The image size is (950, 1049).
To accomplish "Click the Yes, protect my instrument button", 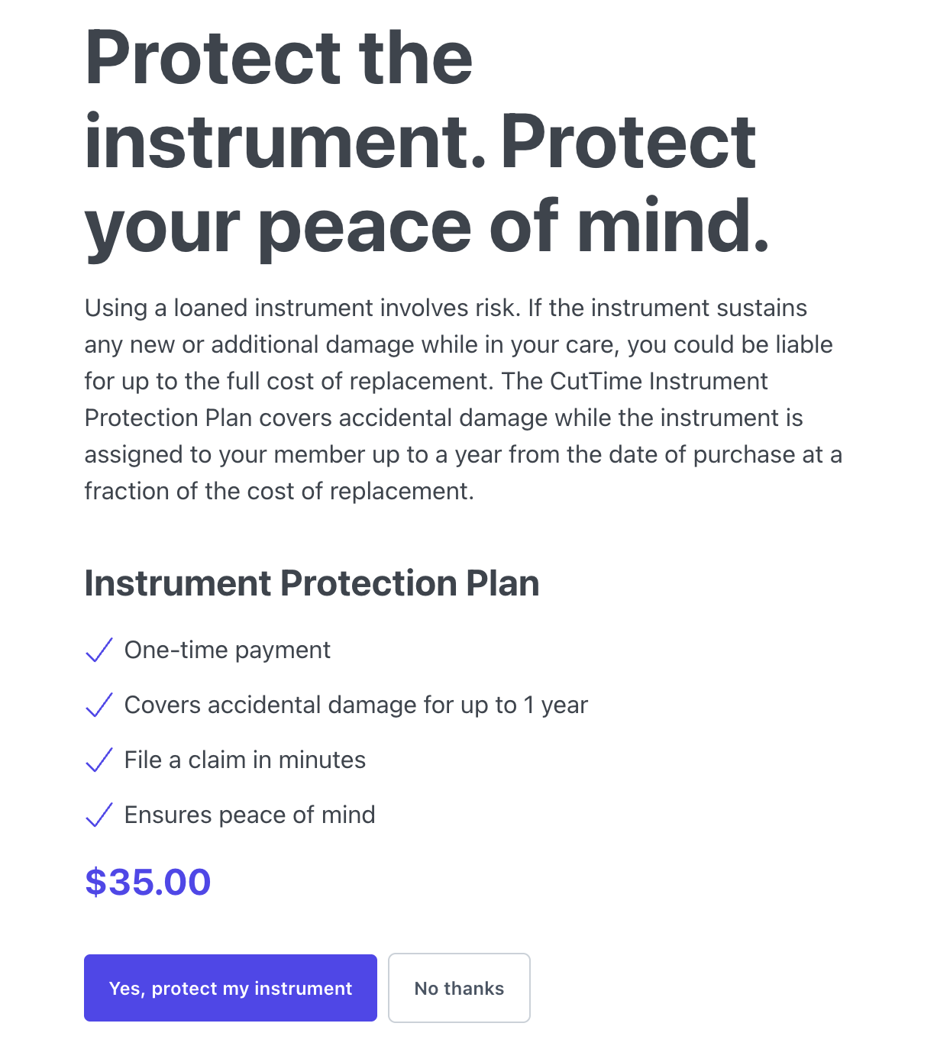I will click(231, 988).
